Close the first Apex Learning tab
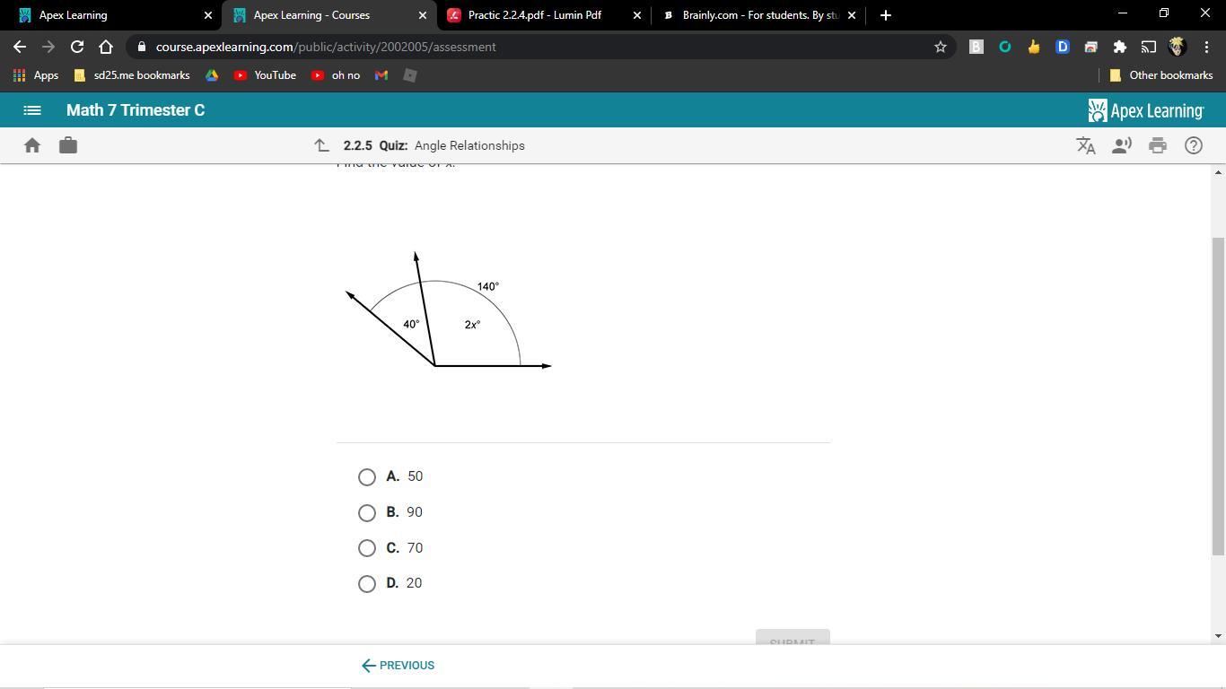1226x689 pixels. (208, 15)
